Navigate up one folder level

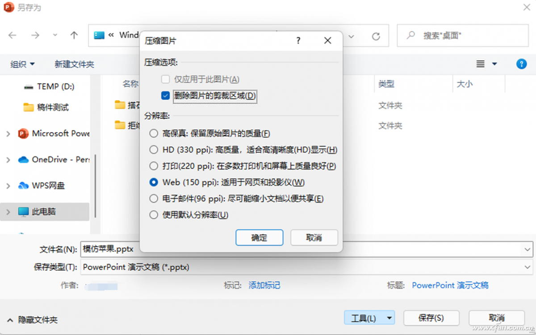[x=74, y=35]
